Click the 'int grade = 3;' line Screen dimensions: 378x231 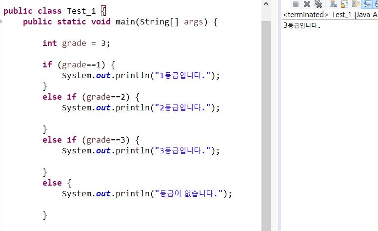click(x=76, y=43)
